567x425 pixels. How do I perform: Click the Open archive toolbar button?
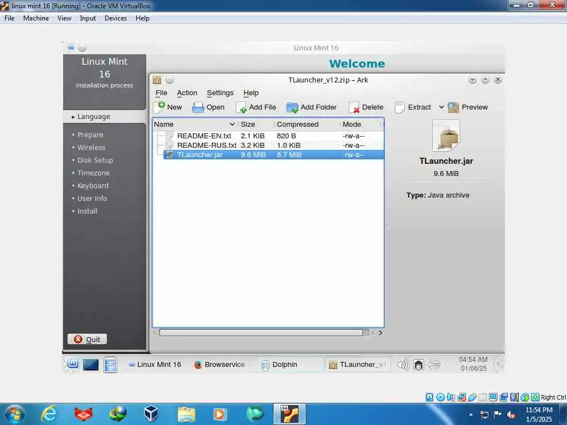point(208,107)
